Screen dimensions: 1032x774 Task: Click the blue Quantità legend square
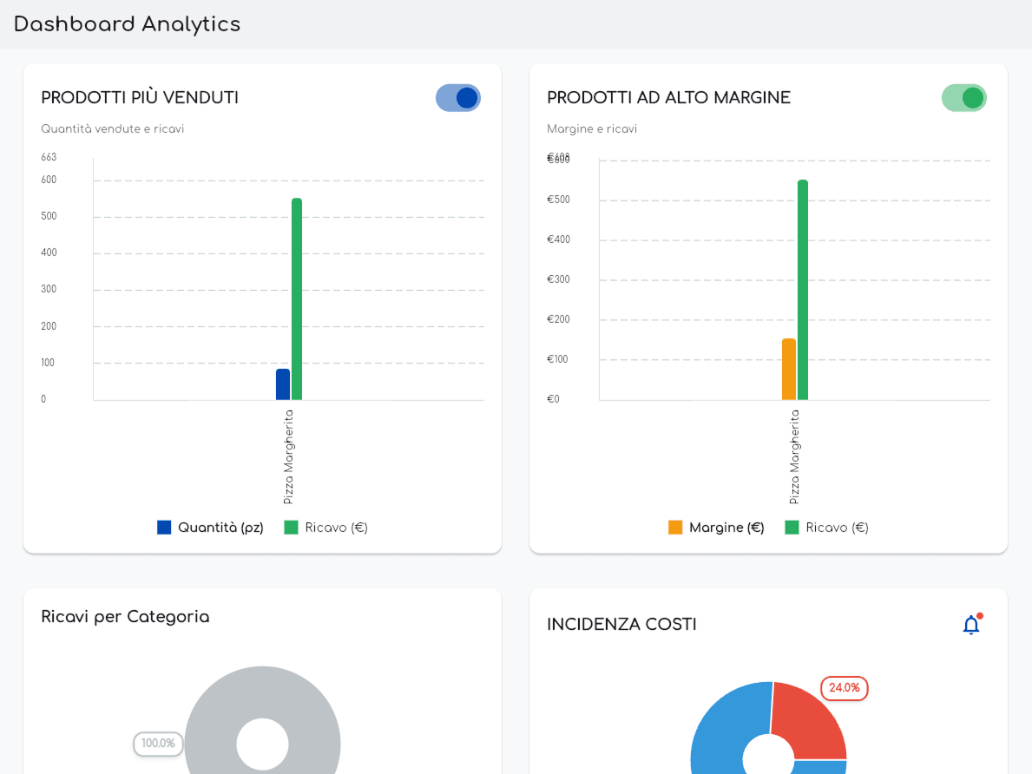click(x=165, y=527)
